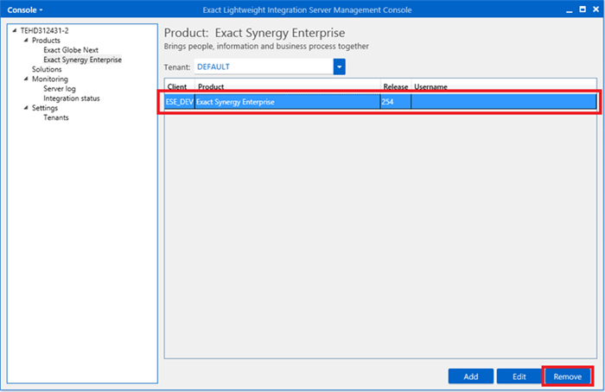
Task: Collapse the Monitoring tree node
Action: pos(26,79)
